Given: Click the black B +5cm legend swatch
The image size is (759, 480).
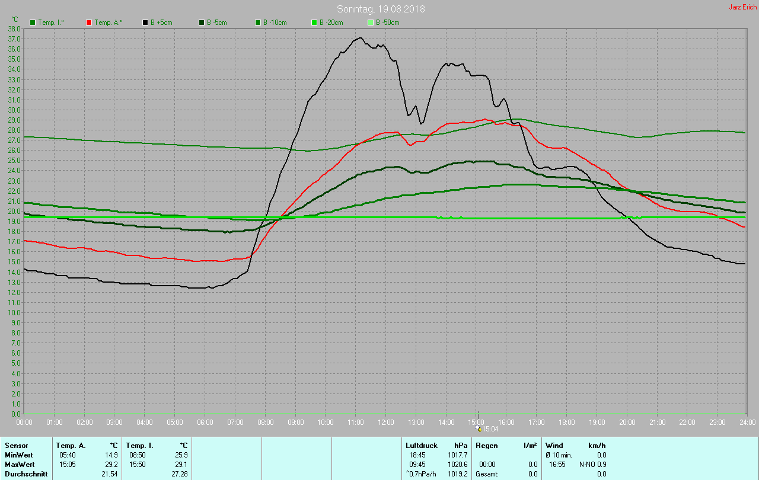Looking at the screenshot, I should click(145, 22).
